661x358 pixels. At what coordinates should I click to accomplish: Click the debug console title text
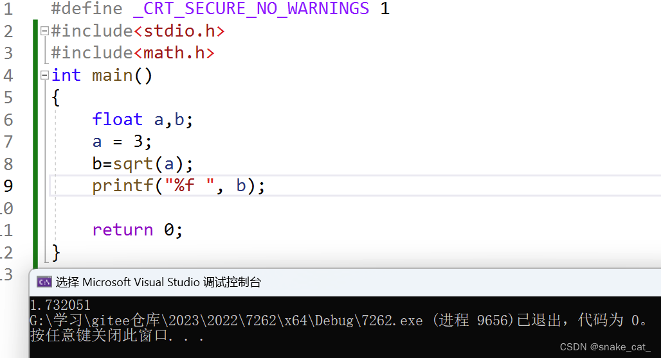(158, 282)
